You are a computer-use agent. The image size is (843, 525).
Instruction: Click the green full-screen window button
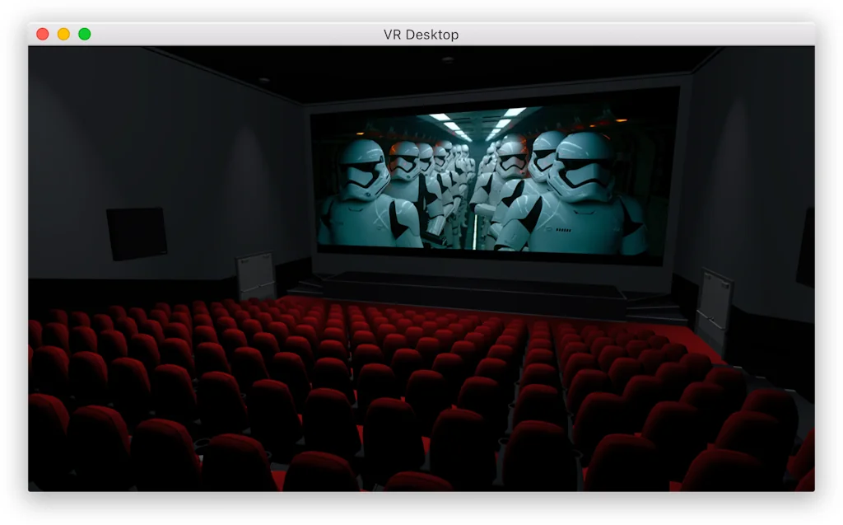pyautogui.click(x=84, y=34)
